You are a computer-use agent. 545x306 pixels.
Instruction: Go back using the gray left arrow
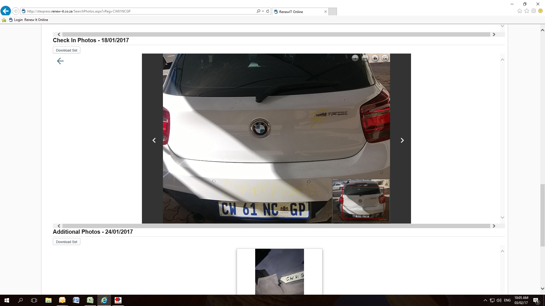point(60,61)
